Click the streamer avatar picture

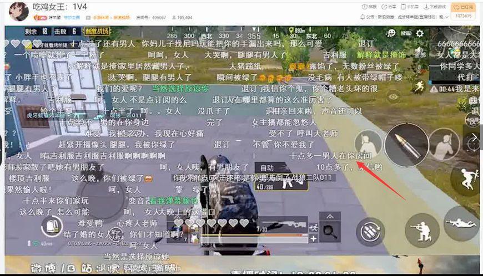[19, 11]
